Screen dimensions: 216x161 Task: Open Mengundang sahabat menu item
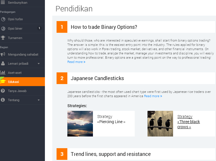coord(22,54)
